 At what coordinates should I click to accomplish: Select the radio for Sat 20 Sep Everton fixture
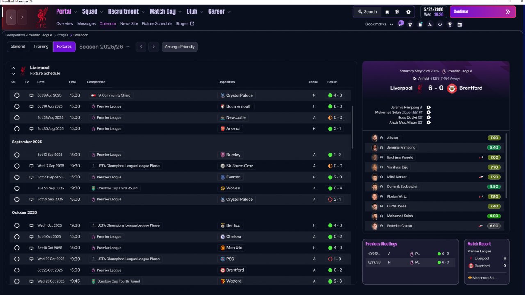coord(17,177)
